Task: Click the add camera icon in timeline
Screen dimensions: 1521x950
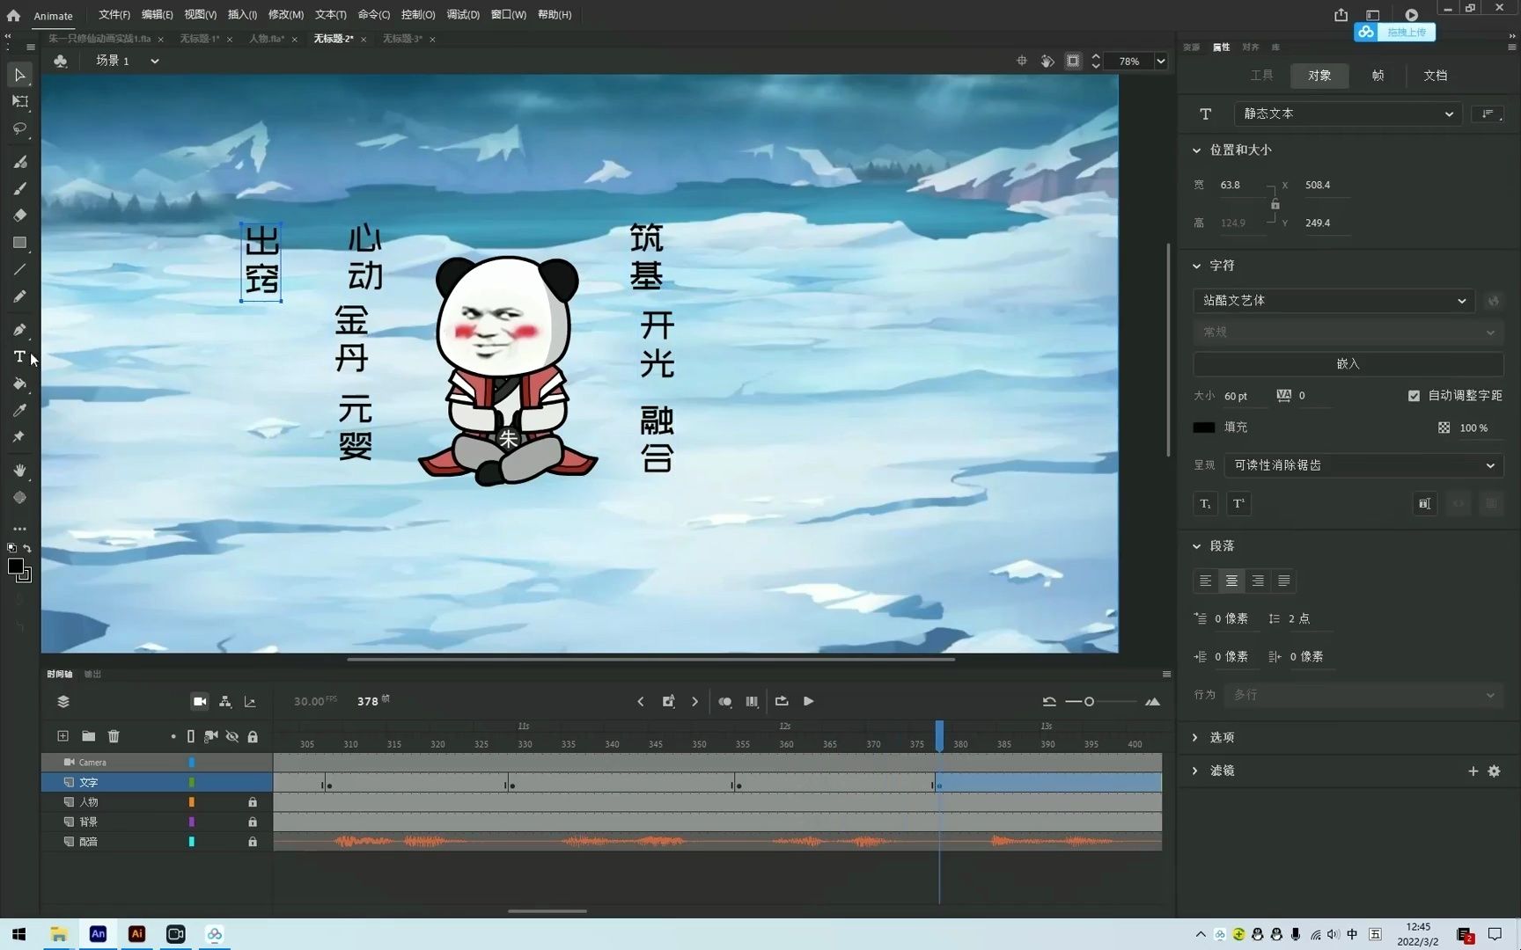Action: 200,701
